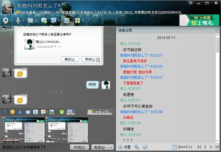This screenshot has height=152, width=221.
Task: Start a video call with the webcam icon
Action: click(5, 21)
